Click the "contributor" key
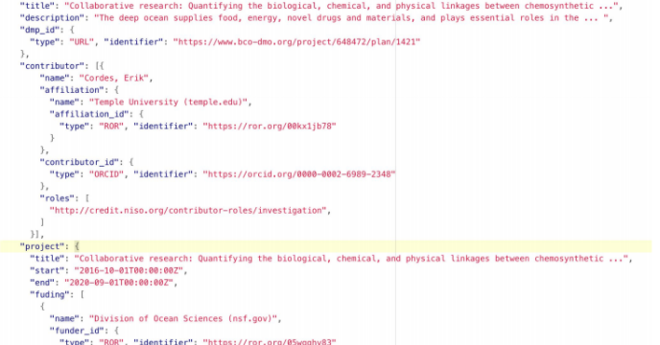Viewport: 660px width, 345px height. click(x=52, y=66)
